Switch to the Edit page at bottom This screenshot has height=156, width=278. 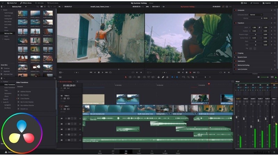(126, 152)
